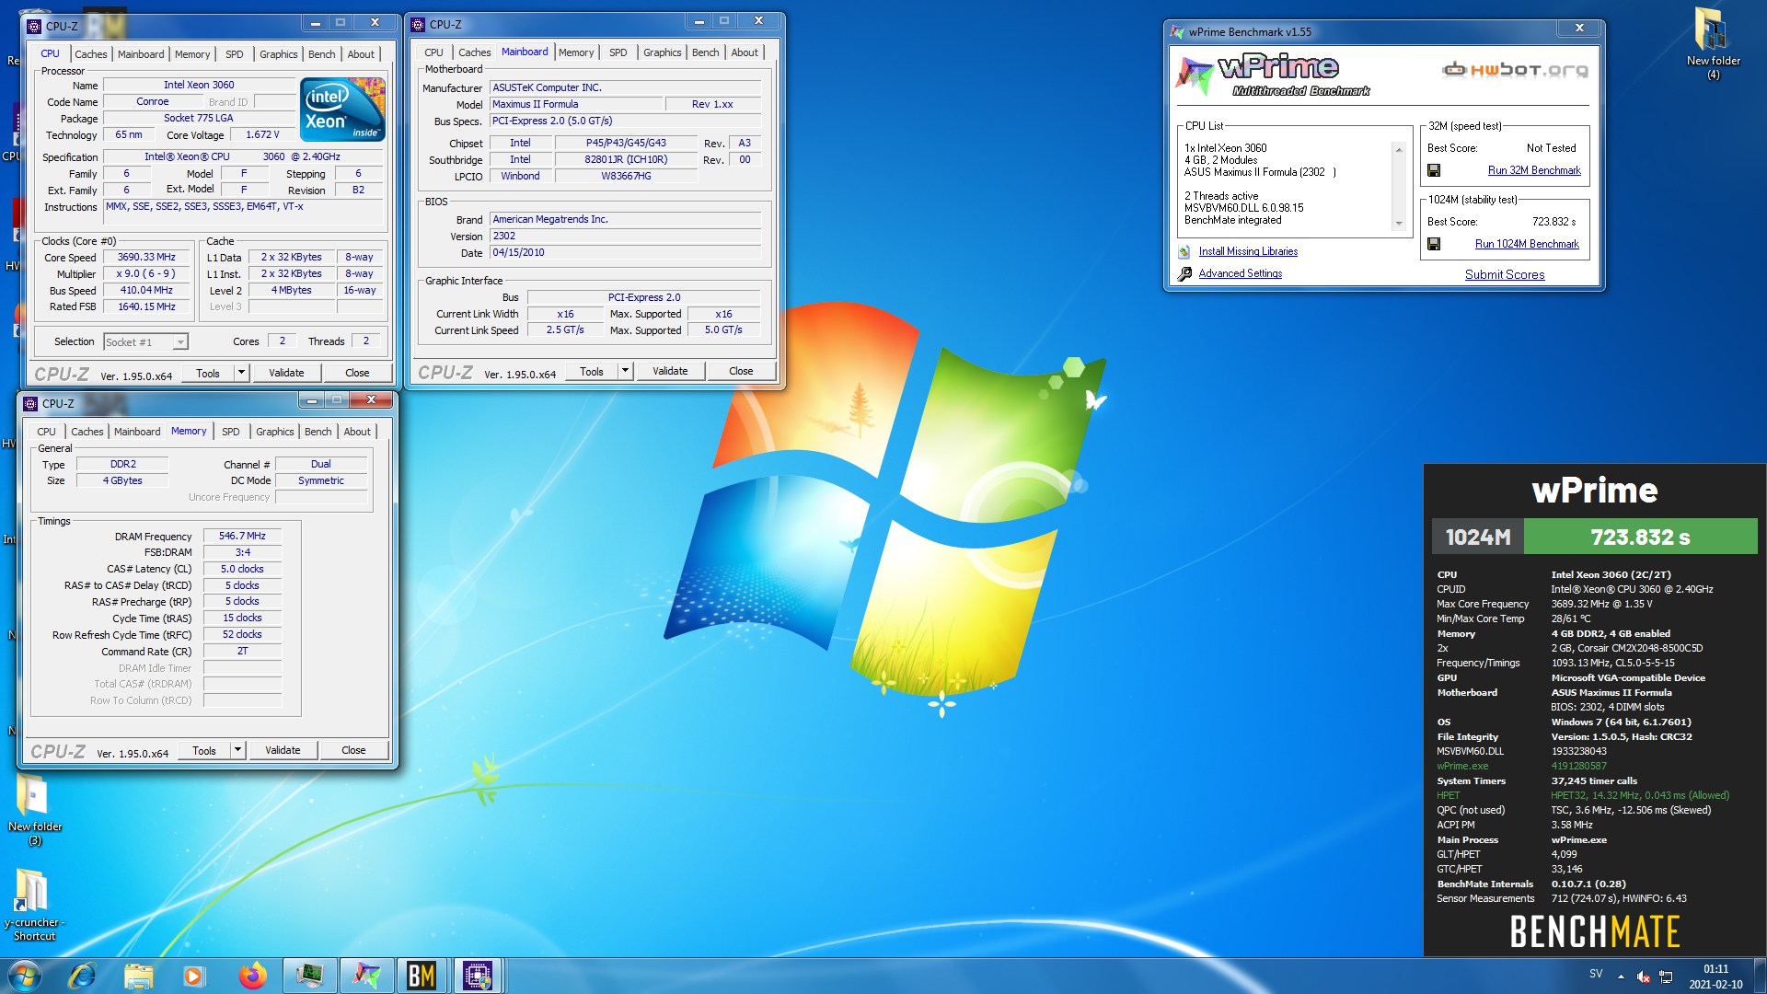The image size is (1767, 994).
Task: Click the Bus Speed value 410.04 MHz
Action: 146,290
